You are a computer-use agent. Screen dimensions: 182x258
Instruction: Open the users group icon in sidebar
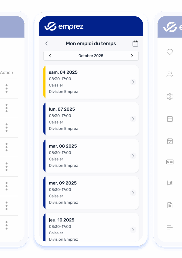pyautogui.click(x=170, y=74)
